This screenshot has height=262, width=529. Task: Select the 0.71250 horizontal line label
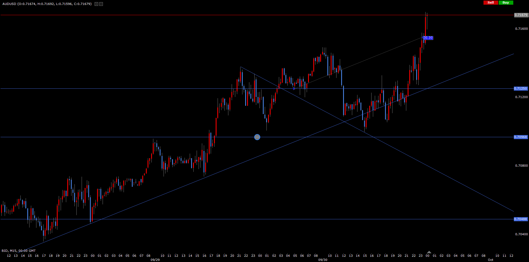[x=520, y=88]
